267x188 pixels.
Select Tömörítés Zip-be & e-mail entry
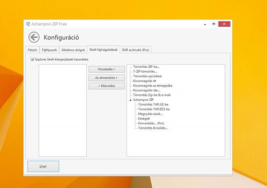point(152,95)
